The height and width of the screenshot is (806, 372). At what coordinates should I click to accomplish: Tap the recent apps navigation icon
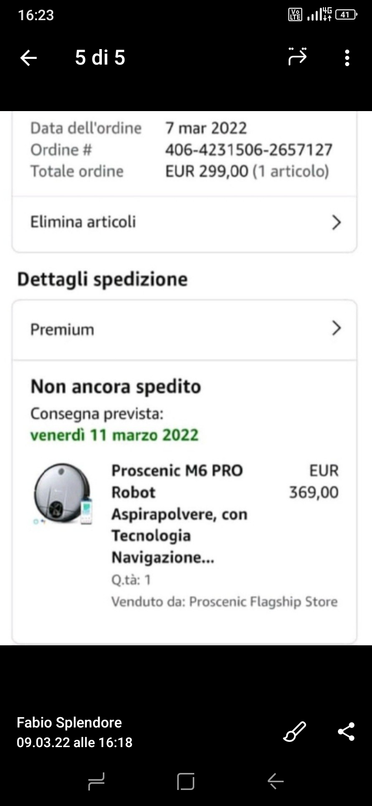97,781
